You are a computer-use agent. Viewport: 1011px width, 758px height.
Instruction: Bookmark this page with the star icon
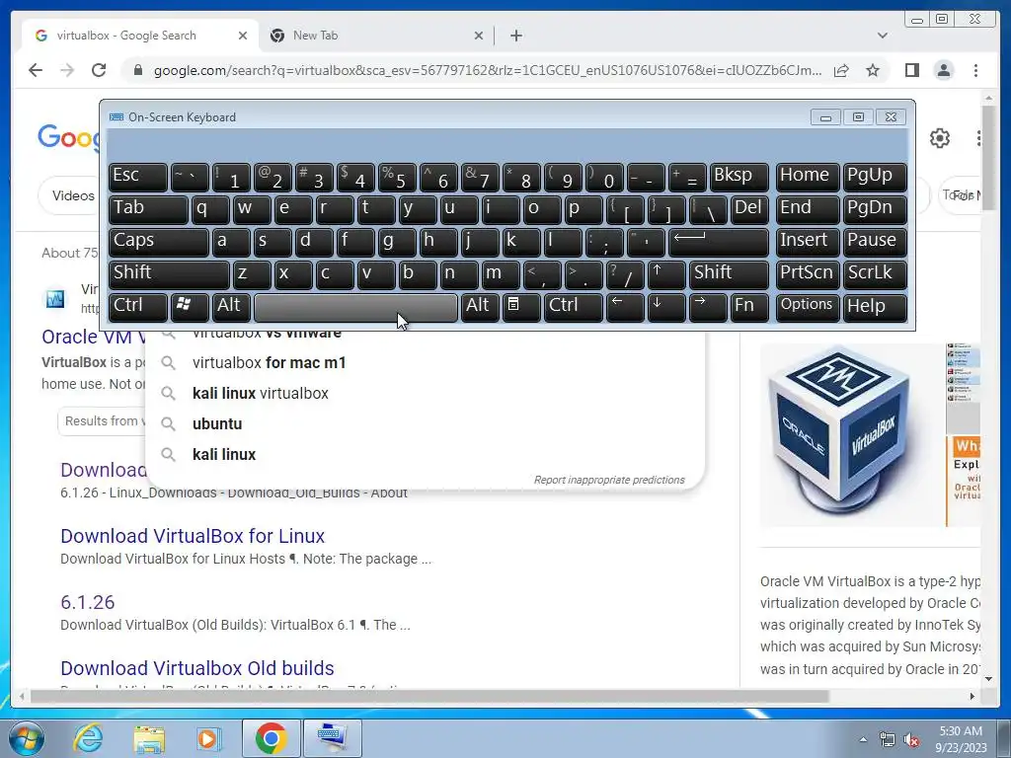click(873, 70)
